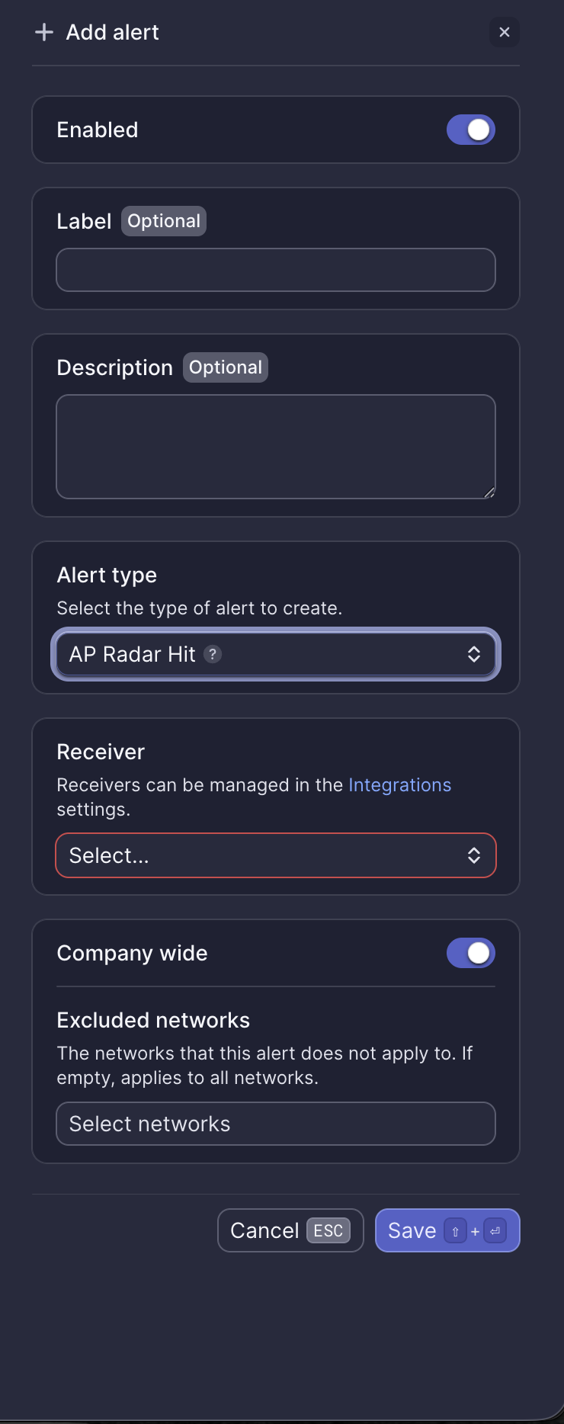Open the Integrations settings link
The width and height of the screenshot is (564, 1424).
coord(399,785)
